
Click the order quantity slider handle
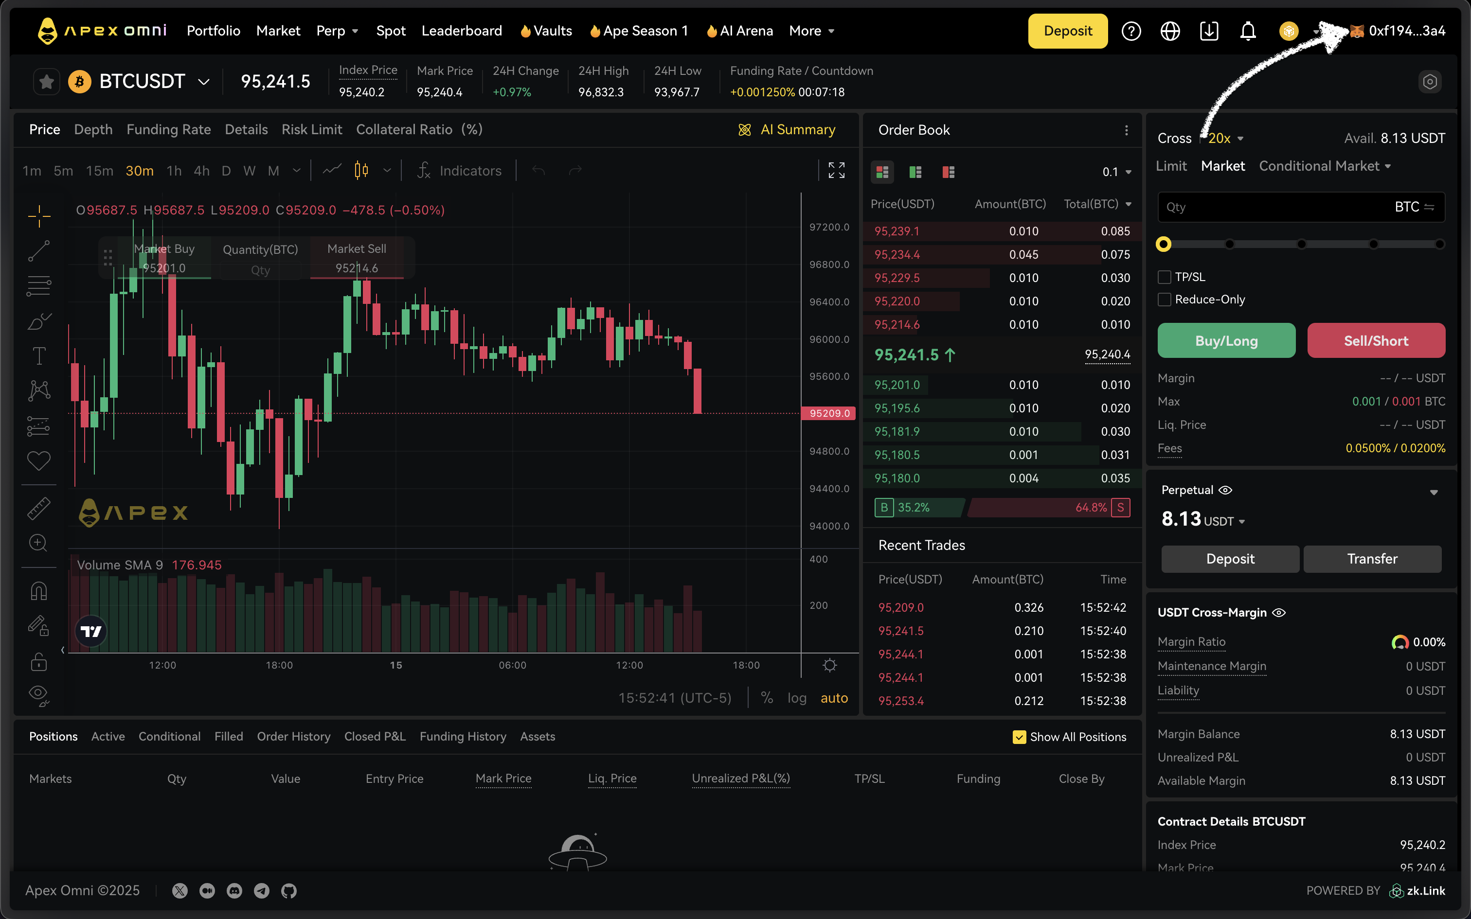pyautogui.click(x=1164, y=244)
